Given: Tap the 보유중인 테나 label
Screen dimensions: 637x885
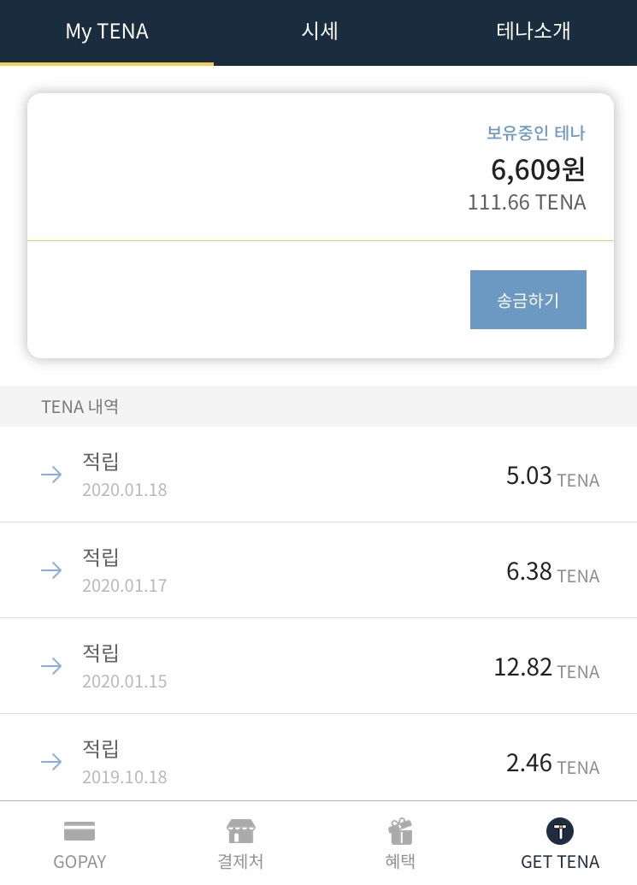Looking at the screenshot, I should [536, 133].
